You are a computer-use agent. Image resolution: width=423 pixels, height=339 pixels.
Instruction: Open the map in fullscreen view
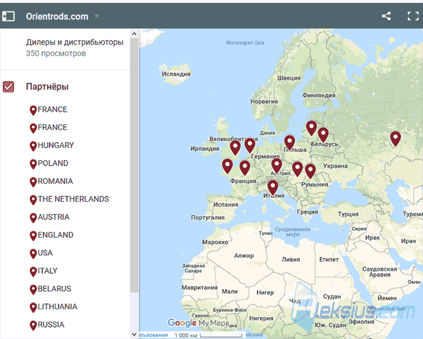(413, 16)
